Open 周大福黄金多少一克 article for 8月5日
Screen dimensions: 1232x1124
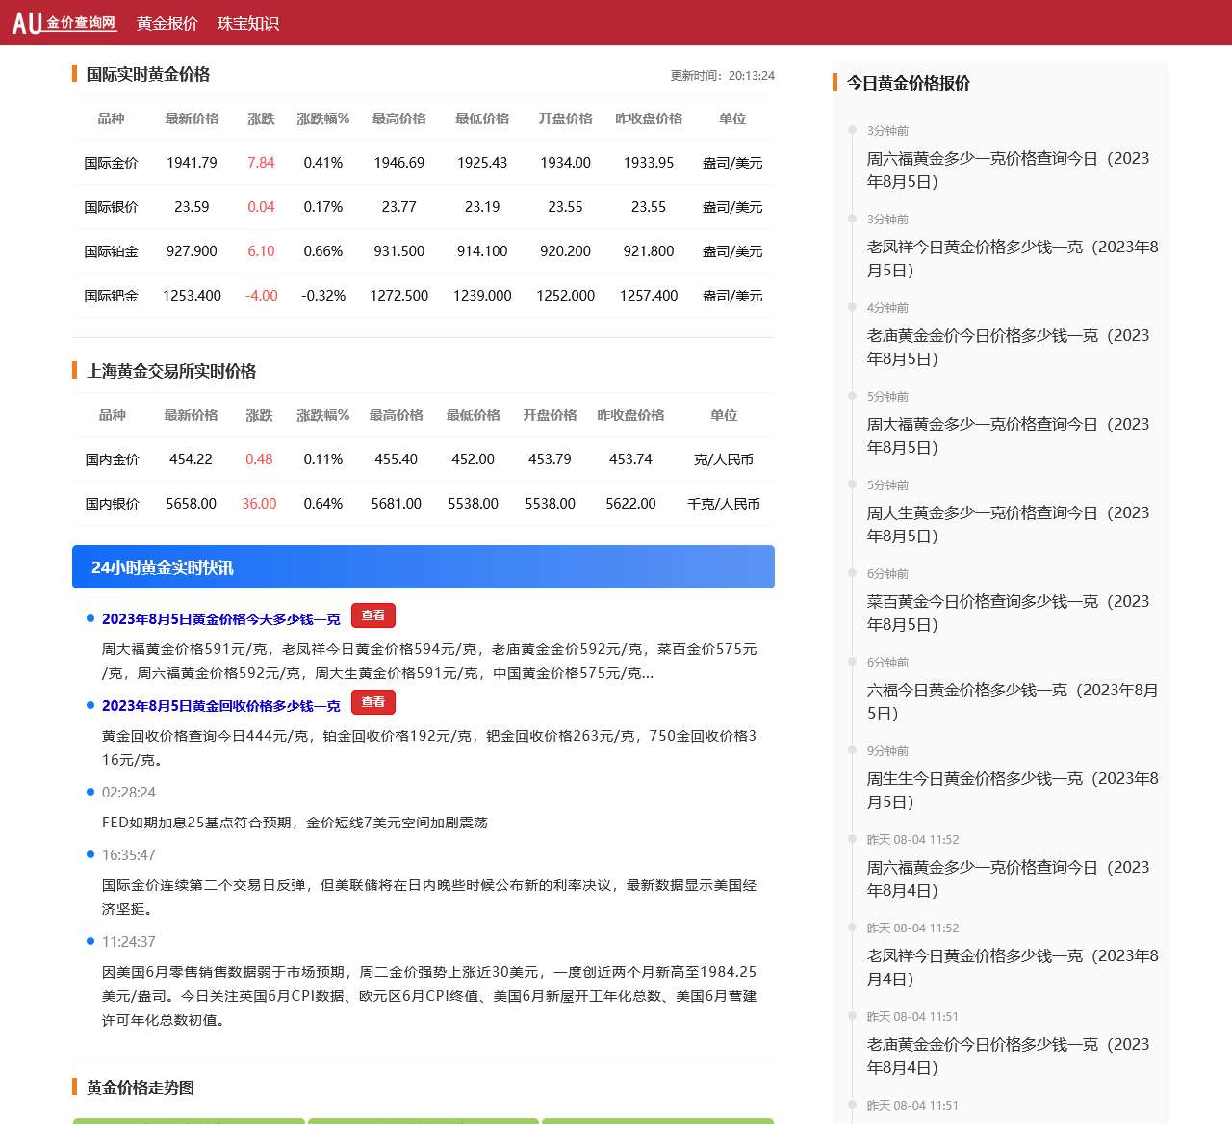1008,435
